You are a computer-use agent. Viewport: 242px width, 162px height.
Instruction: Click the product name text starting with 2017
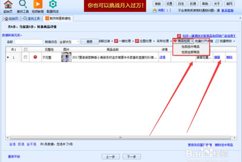coord(114,57)
